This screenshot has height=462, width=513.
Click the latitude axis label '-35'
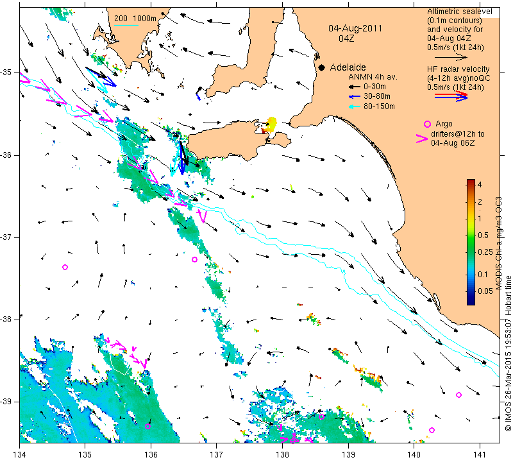[6, 73]
